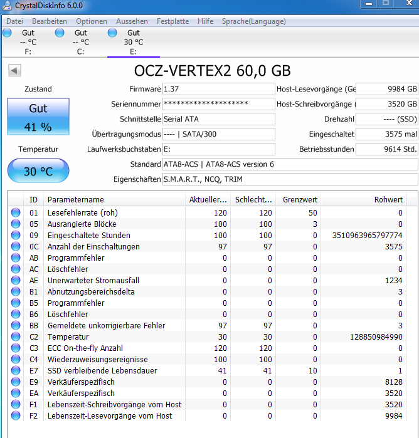Click status orb for Lebenszeit-Schreibvorgänge vom Host
Viewport: 419px width, 438px height.
(16, 404)
